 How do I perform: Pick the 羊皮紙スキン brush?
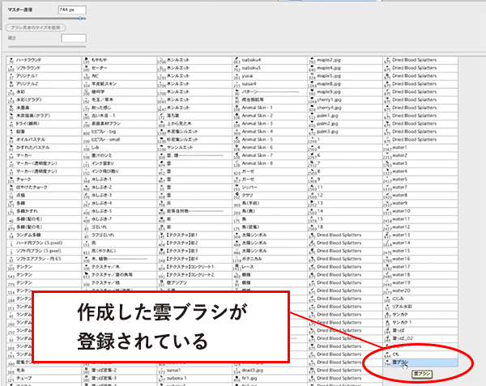pyautogui.click(x=119, y=84)
